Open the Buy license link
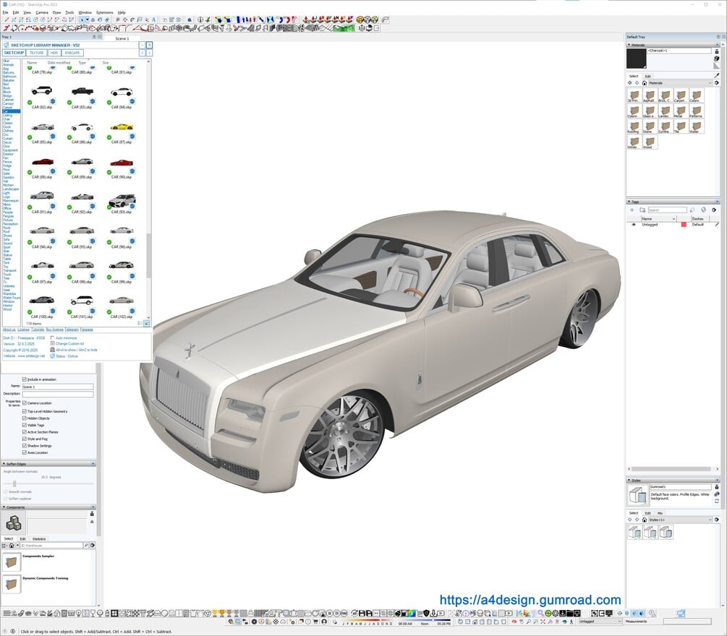Image resolution: width=727 pixels, height=636 pixels. (x=55, y=330)
